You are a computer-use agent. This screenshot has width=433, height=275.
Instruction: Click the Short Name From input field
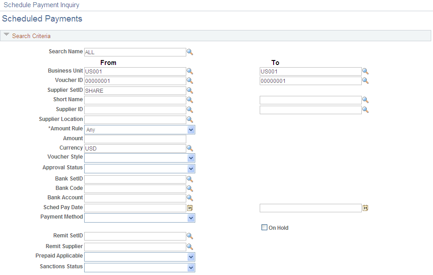135,100
